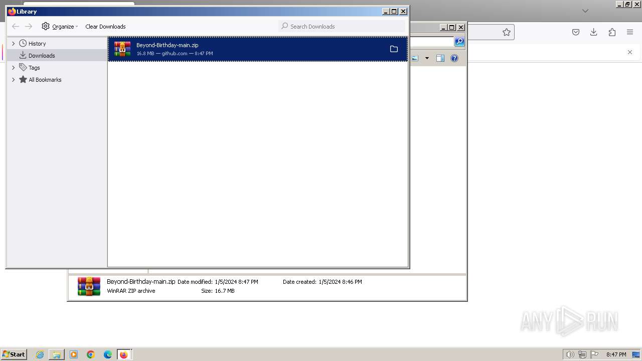
Task: Switch to Firefox taskbar button
Action: pyautogui.click(x=124, y=354)
